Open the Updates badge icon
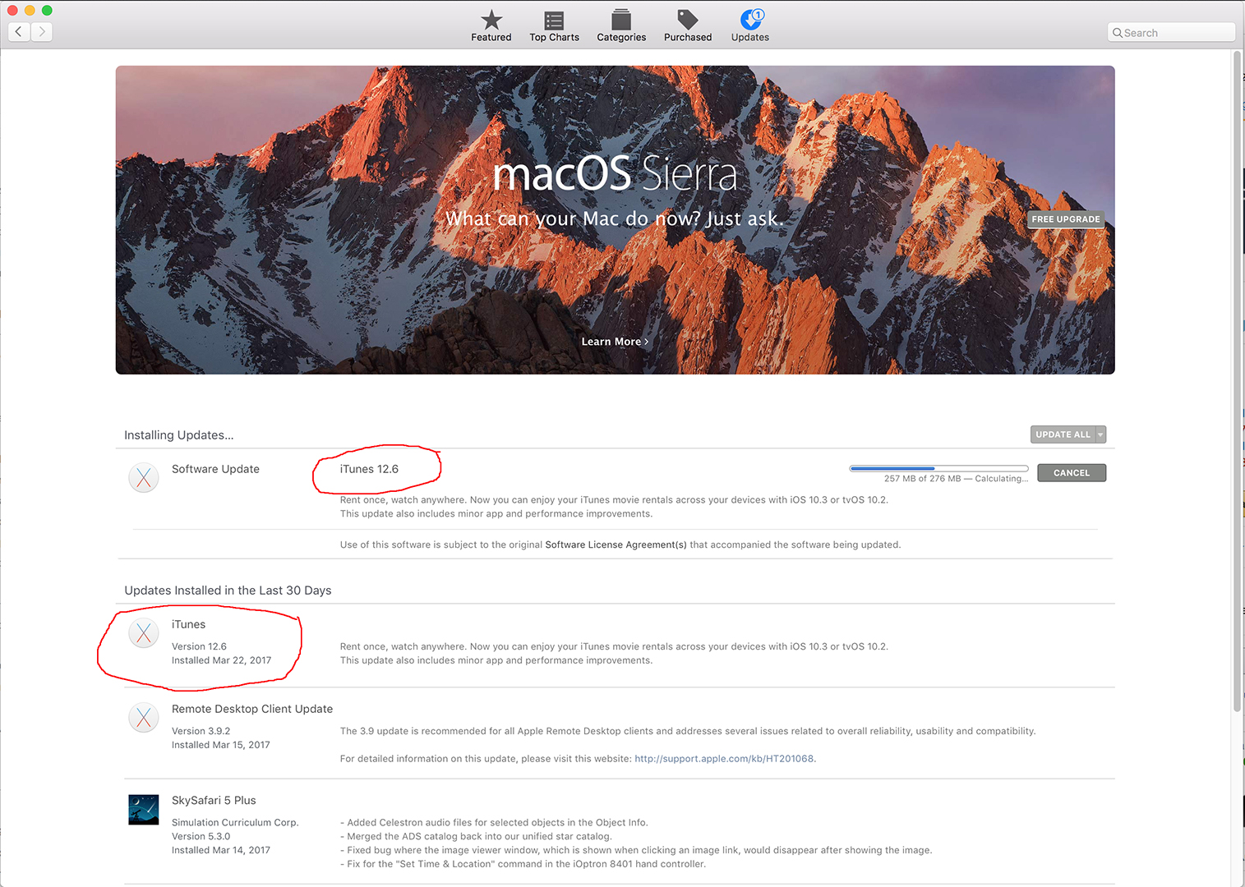The width and height of the screenshot is (1245, 887). 751,20
